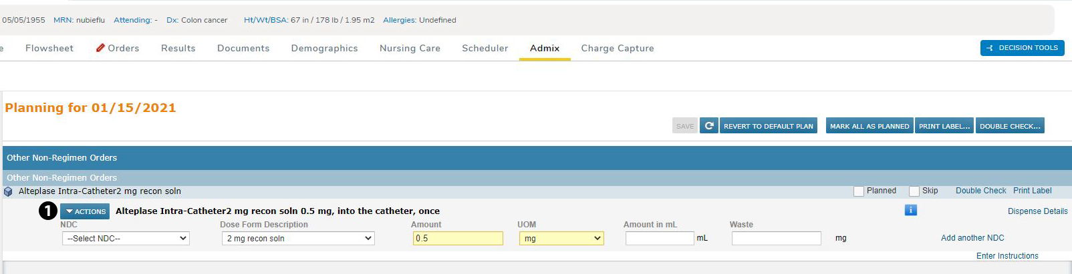This screenshot has height=274, width=1072.
Task: Open the Dose Form Description dropdown
Action: pos(298,238)
